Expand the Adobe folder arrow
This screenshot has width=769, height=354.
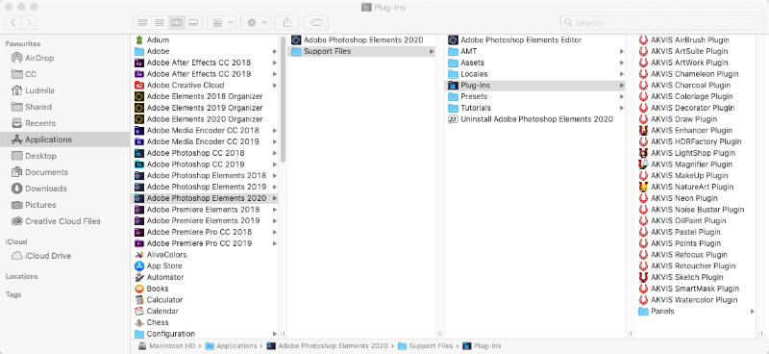[275, 51]
